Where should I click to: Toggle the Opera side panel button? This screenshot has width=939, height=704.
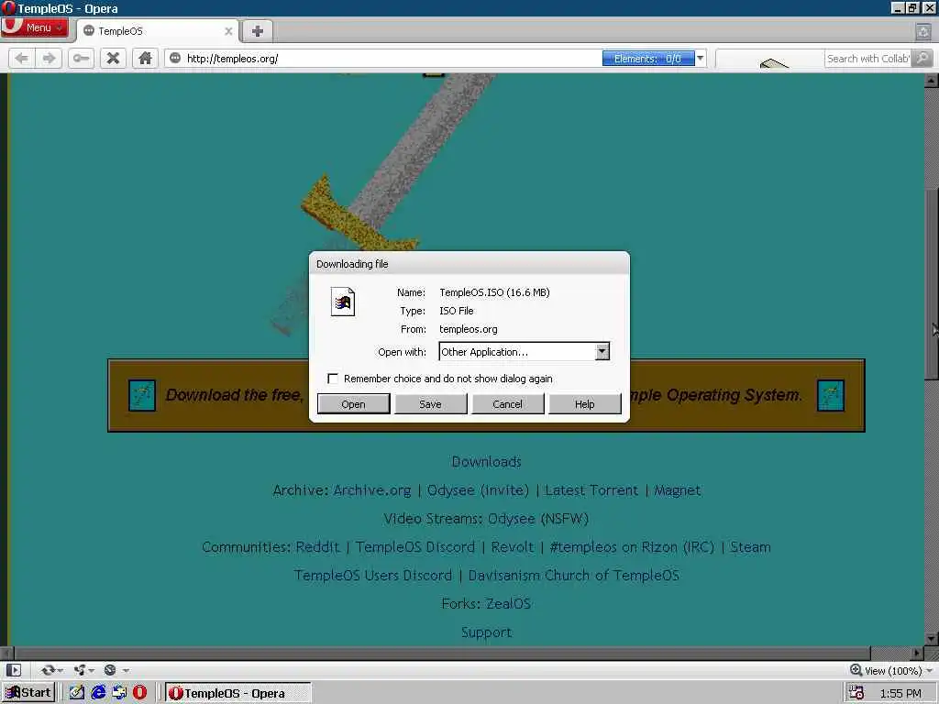tap(14, 670)
